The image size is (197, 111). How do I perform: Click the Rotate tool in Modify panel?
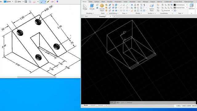[x=138, y=8]
